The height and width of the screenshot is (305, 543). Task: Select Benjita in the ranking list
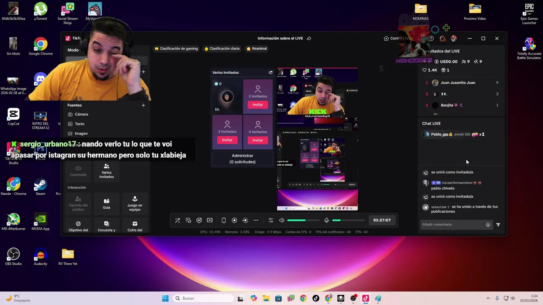[462, 105]
